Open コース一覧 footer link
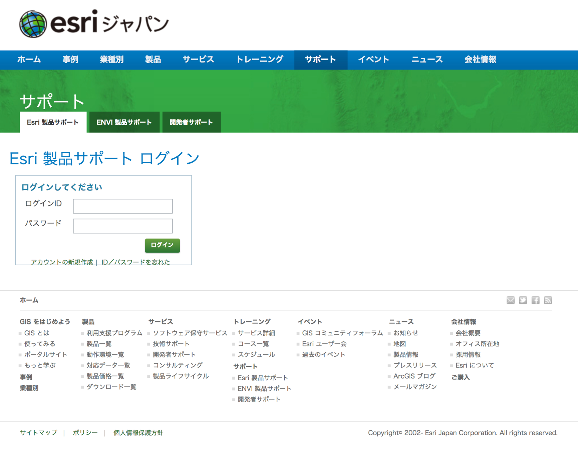 click(x=253, y=344)
